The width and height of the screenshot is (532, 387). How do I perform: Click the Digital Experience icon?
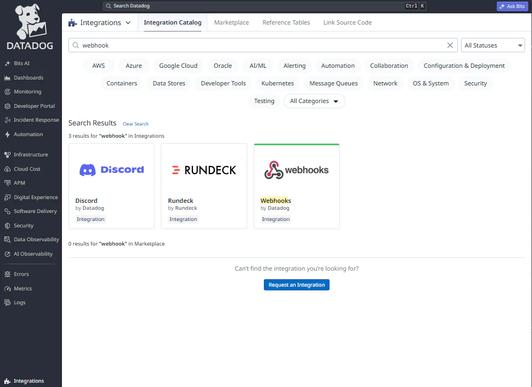click(x=7, y=197)
